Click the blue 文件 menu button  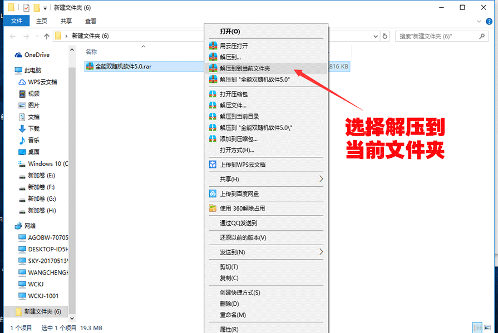click(x=17, y=21)
